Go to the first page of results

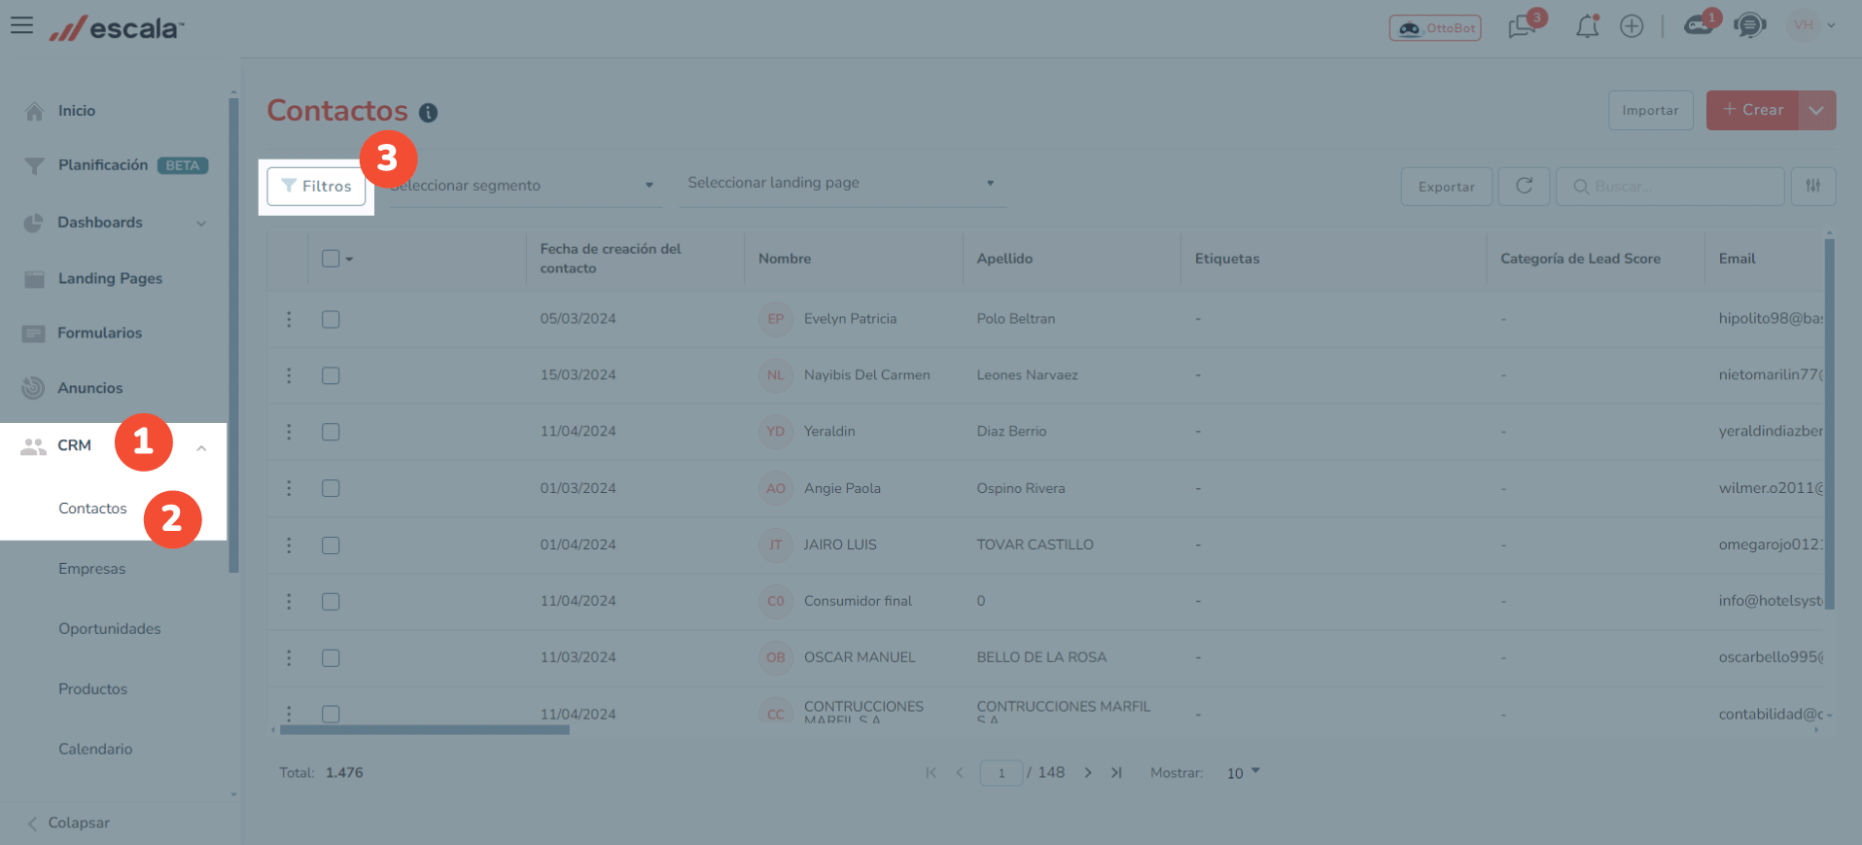click(x=931, y=773)
